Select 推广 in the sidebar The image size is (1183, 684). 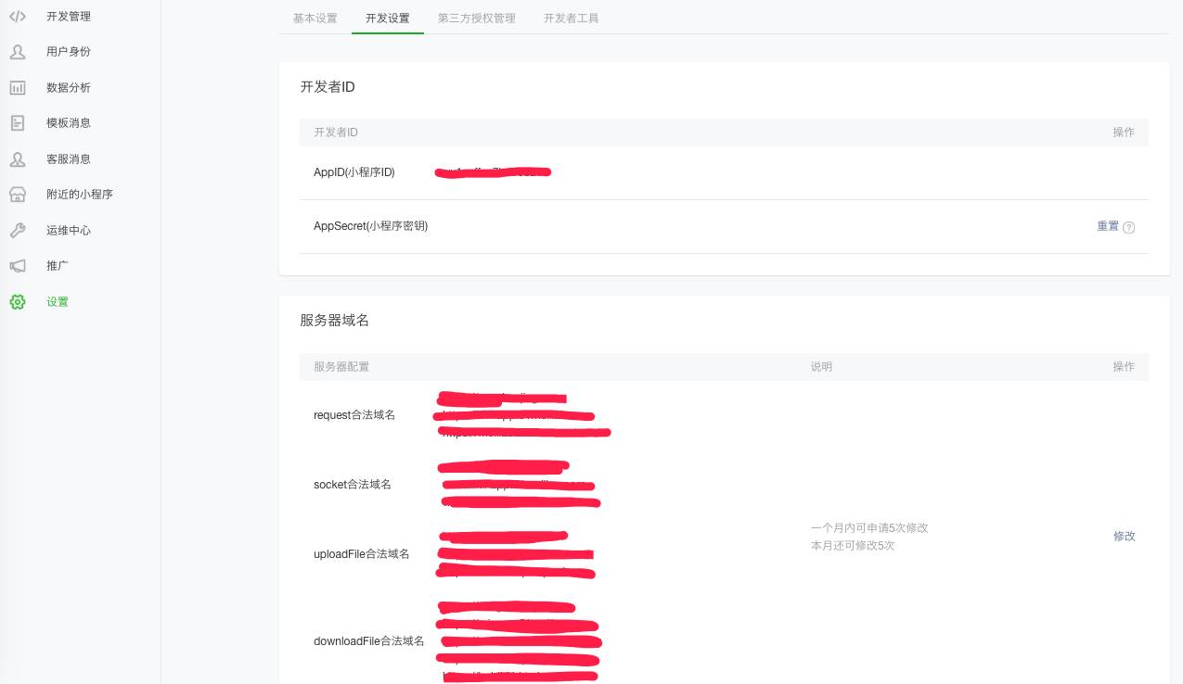pos(58,266)
